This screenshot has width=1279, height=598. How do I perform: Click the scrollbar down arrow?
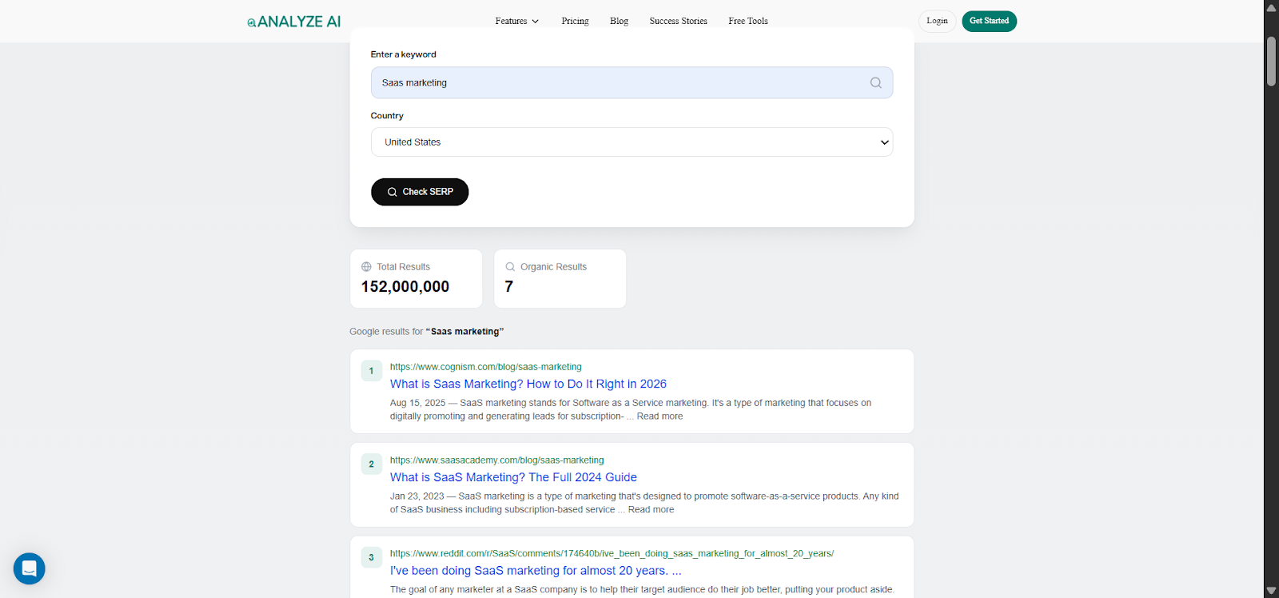click(x=1271, y=591)
